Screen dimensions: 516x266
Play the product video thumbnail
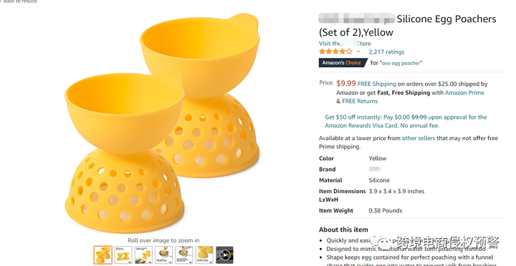(224, 255)
